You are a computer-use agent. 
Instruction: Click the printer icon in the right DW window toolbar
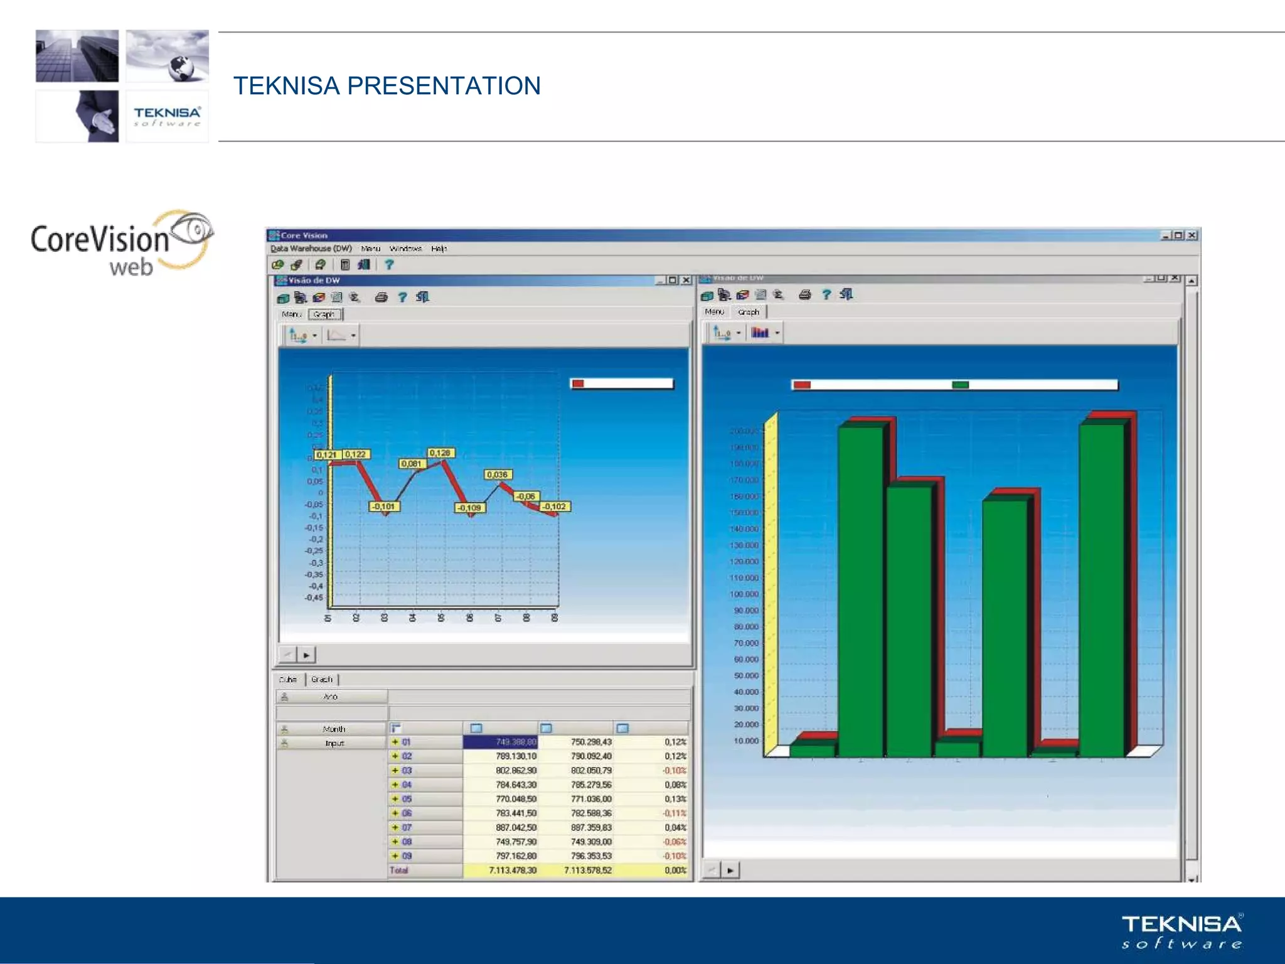click(805, 294)
